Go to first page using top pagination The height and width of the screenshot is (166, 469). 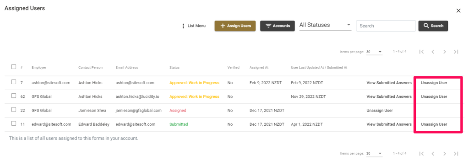coord(421,52)
